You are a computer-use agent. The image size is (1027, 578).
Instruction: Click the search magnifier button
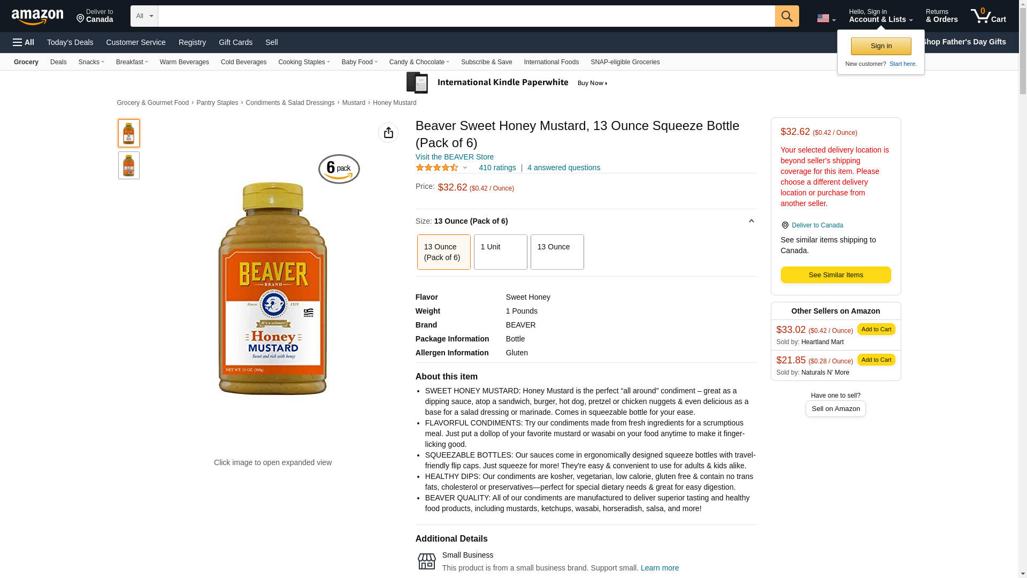[787, 16]
